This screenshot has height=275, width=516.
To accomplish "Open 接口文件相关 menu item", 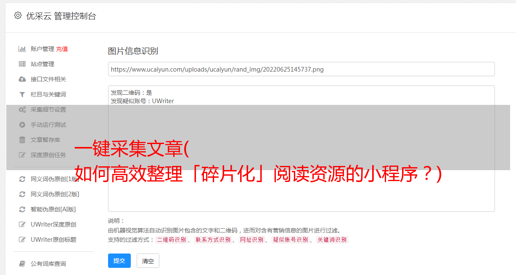I will pos(48,79).
